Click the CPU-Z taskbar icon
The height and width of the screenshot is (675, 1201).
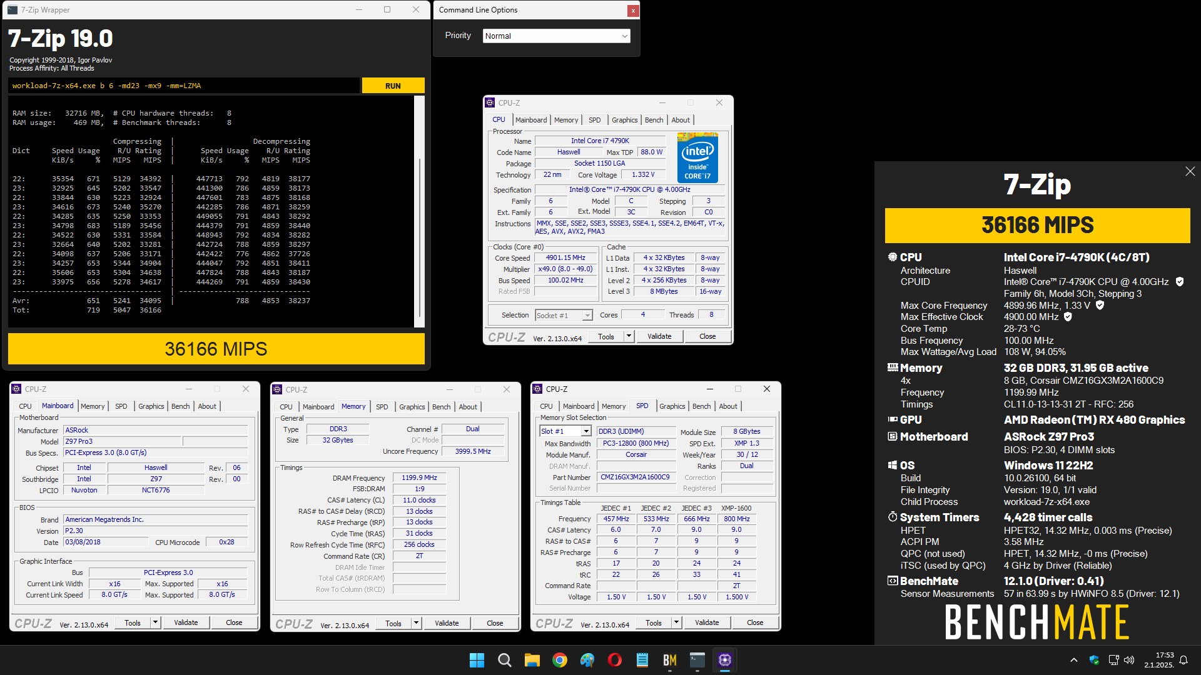(725, 660)
